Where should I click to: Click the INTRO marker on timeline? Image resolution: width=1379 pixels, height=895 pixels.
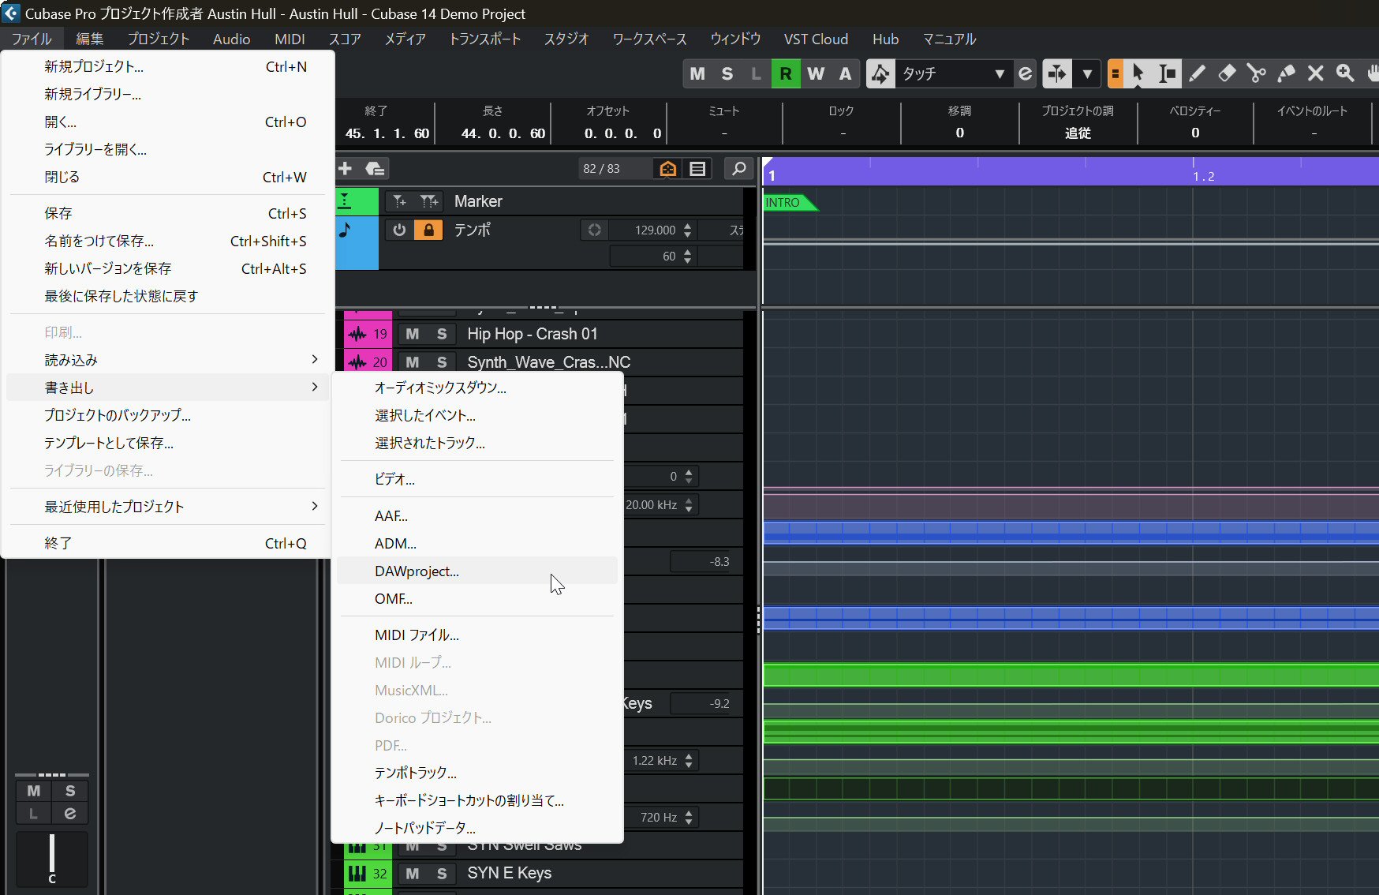click(790, 203)
